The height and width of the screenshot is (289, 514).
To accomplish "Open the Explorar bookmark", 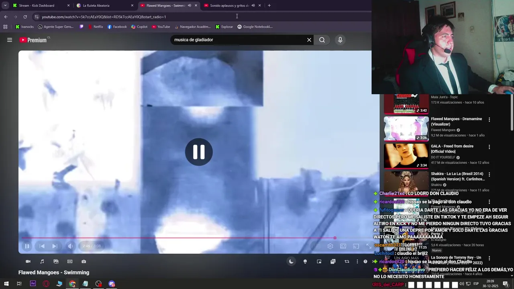I will pos(224,27).
